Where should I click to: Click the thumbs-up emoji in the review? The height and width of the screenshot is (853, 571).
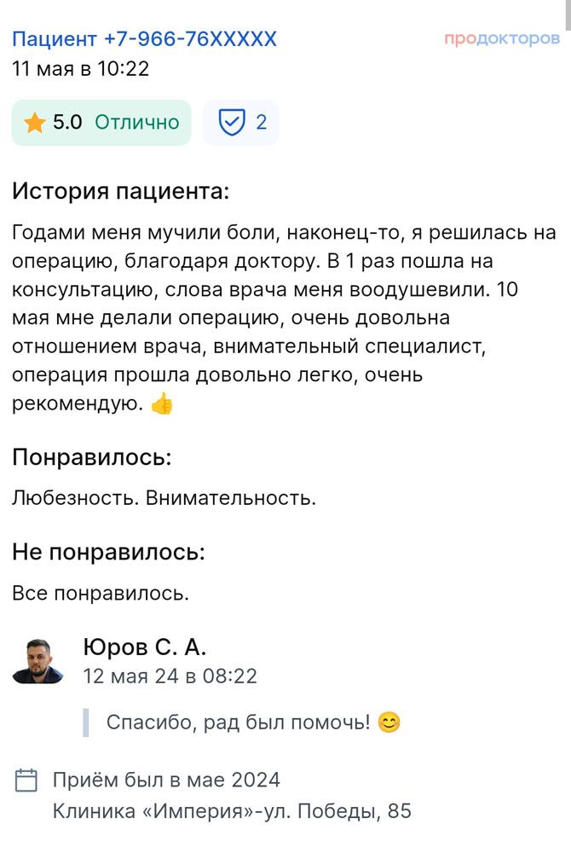161,404
